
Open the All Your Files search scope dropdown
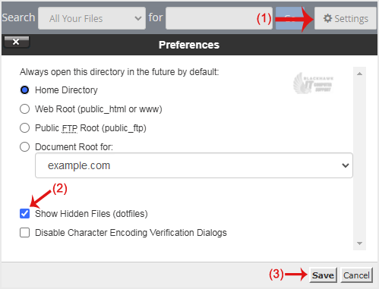92,18
